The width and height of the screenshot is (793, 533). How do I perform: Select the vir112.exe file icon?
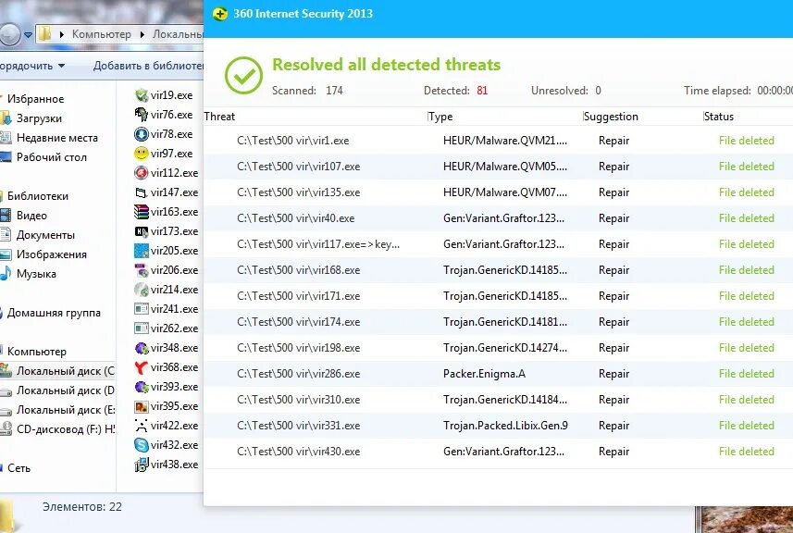[142, 173]
